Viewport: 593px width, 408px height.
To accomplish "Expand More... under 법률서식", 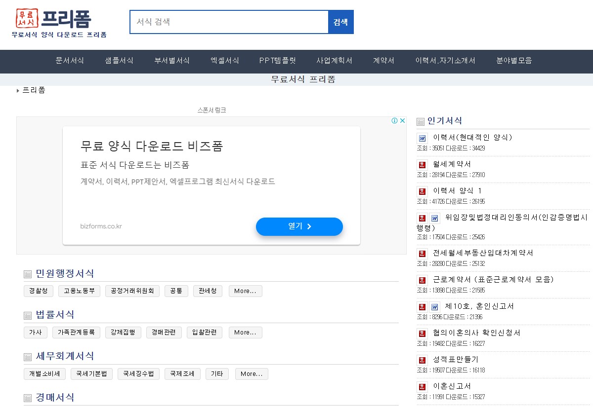I will point(246,333).
